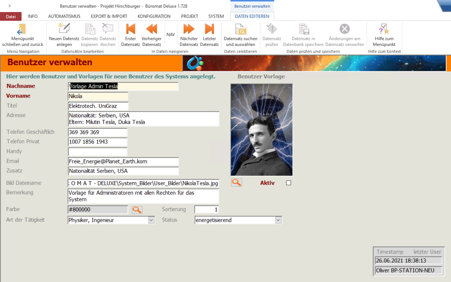Image resolution: width=451 pixels, height=282 pixels.
Task: Open the color picker next to Farbe
Action: point(137,210)
